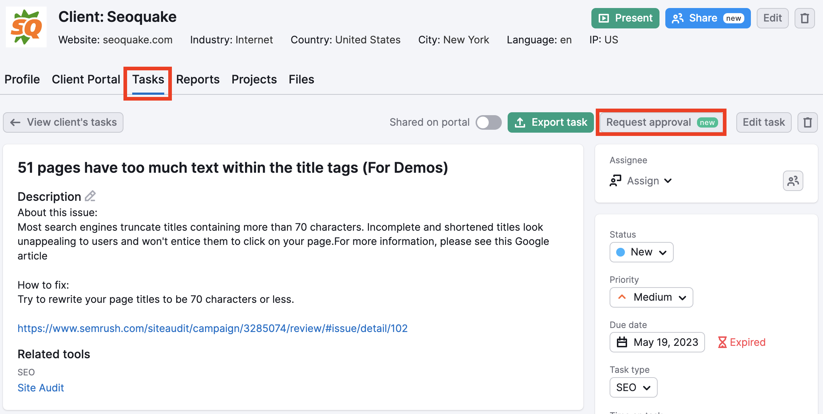Go to Reports tab
This screenshot has width=823, height=414.
click(198, 79)
